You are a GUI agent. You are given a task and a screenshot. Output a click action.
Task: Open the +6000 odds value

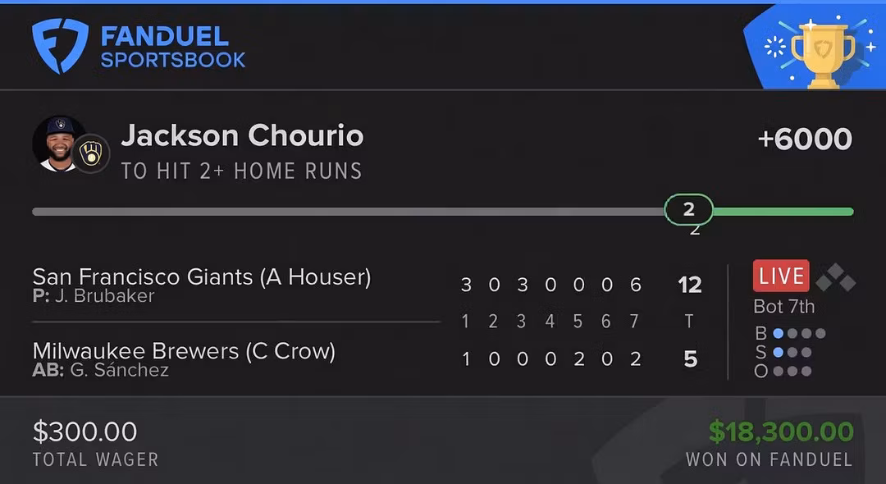click(x=805, y=139)
